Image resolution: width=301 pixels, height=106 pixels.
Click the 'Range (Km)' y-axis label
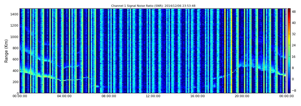tap(6, 51)
